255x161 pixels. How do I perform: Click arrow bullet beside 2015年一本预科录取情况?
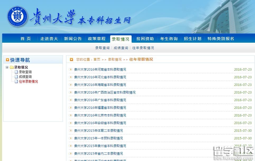(x=71, y=138)
